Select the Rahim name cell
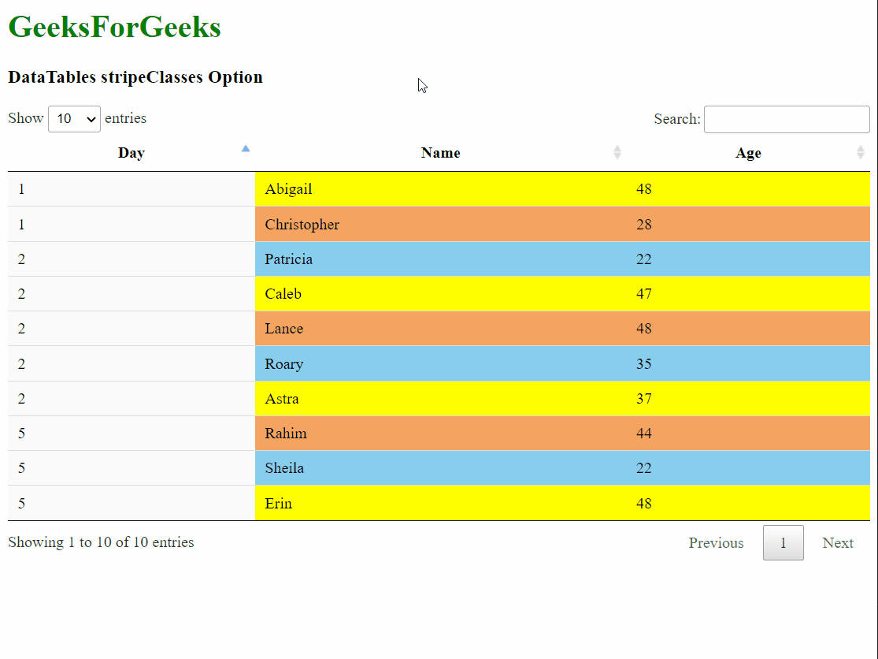 coord(286,434)
